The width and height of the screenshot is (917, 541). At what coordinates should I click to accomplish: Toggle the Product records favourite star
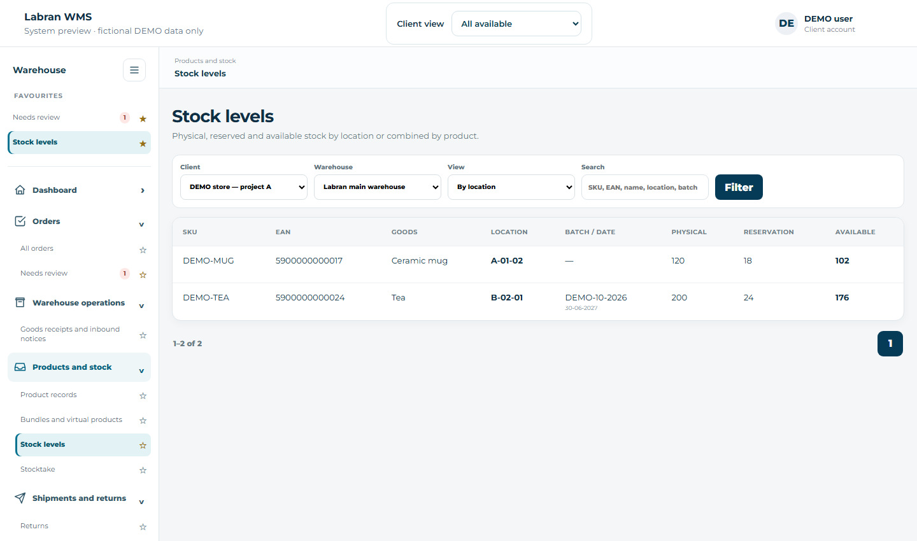point(143,396)
